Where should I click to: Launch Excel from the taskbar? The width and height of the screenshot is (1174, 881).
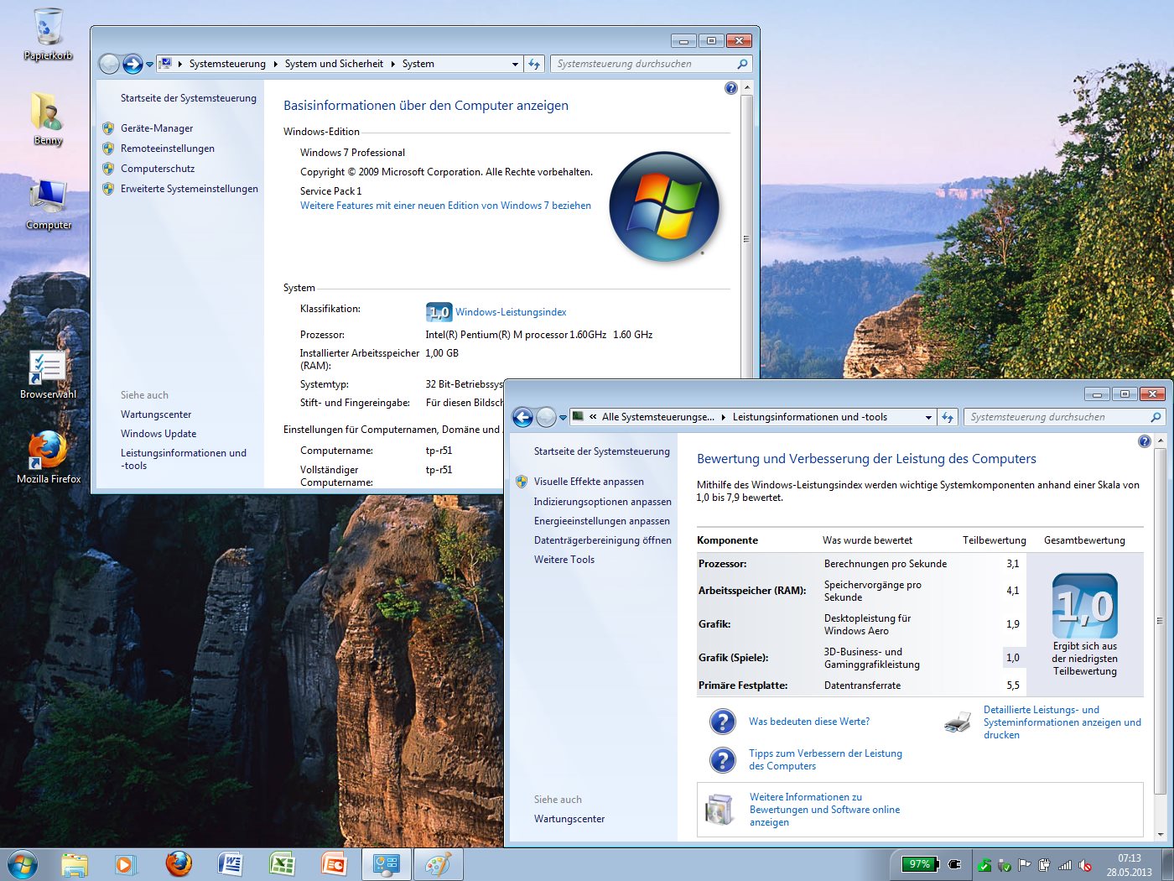point(282,864)
